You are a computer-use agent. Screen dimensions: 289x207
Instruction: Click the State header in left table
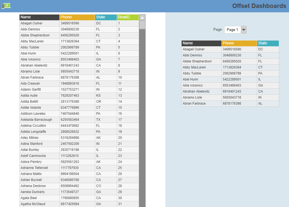[x=106, y=17]
